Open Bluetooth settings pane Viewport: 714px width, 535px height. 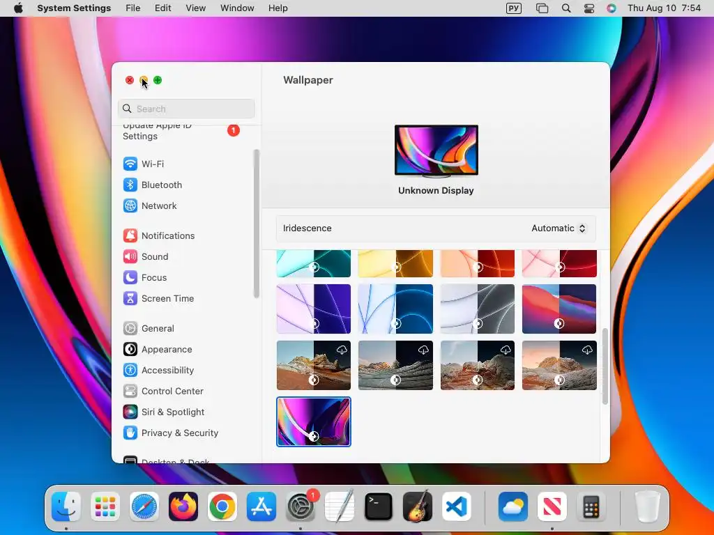click(x=152, y=185)
